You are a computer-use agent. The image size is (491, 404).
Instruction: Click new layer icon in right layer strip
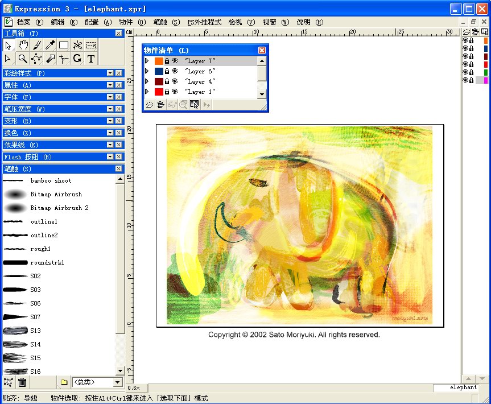467,32
